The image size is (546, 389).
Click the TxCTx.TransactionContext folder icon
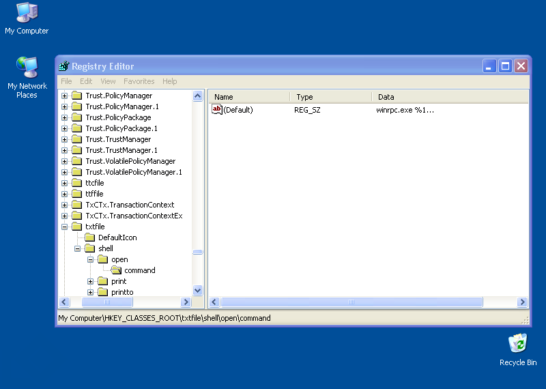point(76,205)
